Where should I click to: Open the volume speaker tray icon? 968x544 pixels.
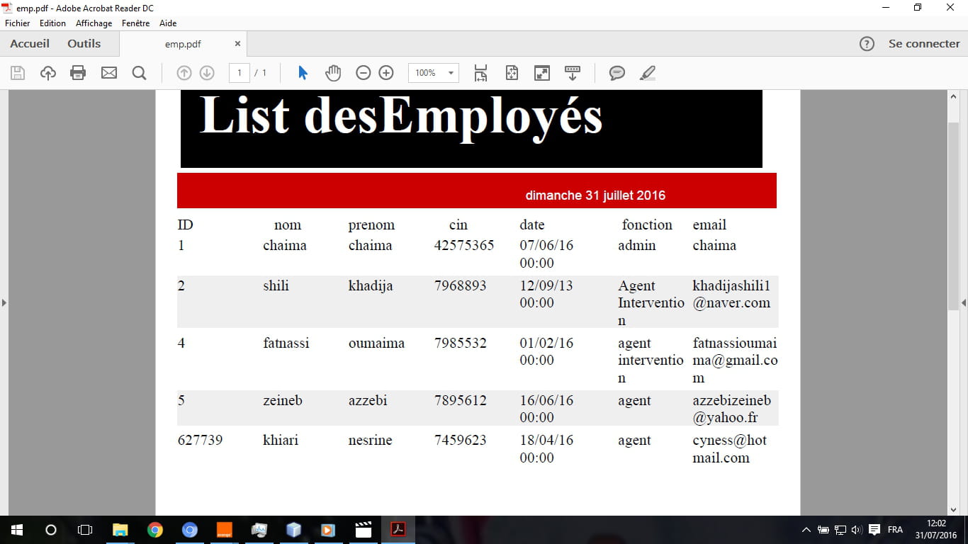[857, 530]
